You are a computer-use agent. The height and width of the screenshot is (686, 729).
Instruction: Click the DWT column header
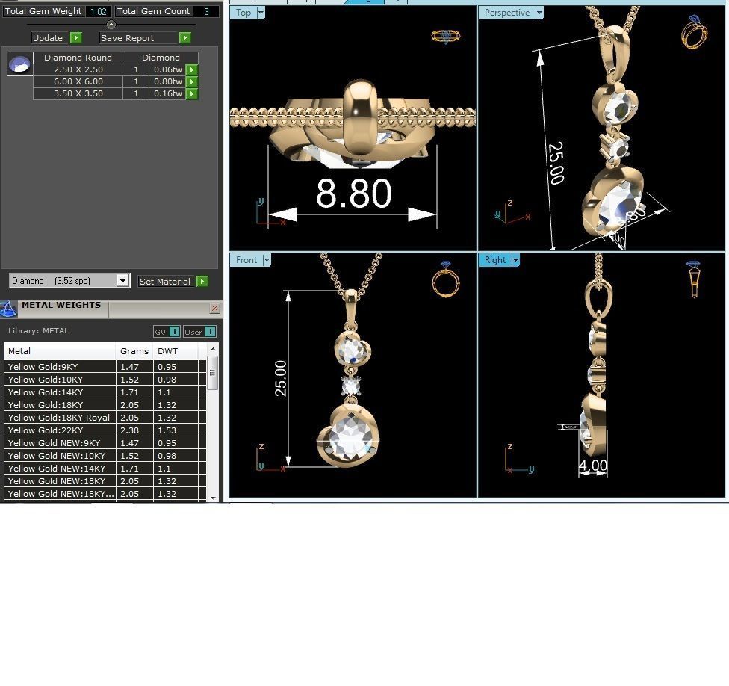click(x=176, y=351)
